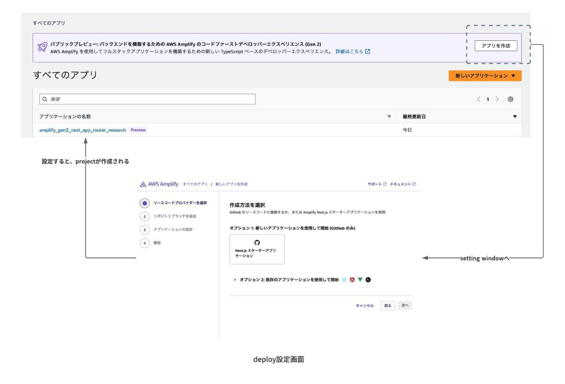Open amplify_gen2_next_app_router_research app link
Image resolution: width=565 pixels, height=384 pixels.
click(82, 130)
